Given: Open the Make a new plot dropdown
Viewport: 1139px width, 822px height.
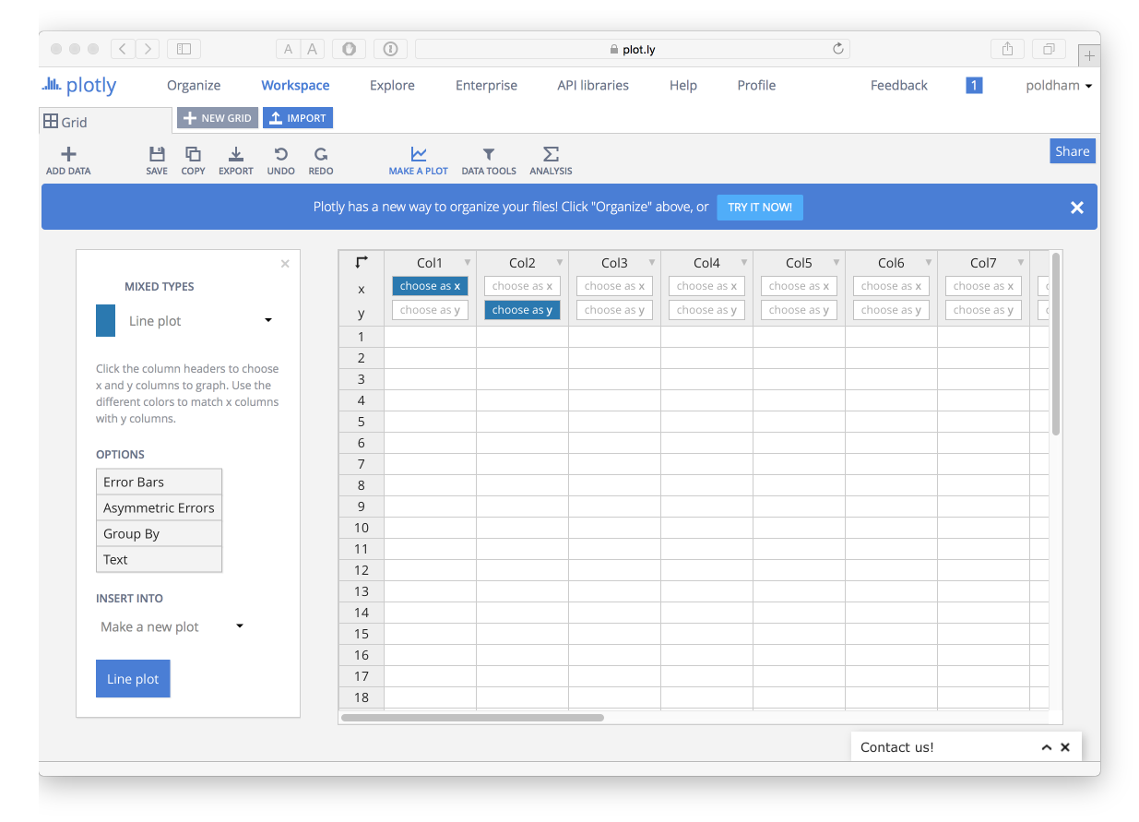Looking at the screenshot, I should click(x=172, y=626).
